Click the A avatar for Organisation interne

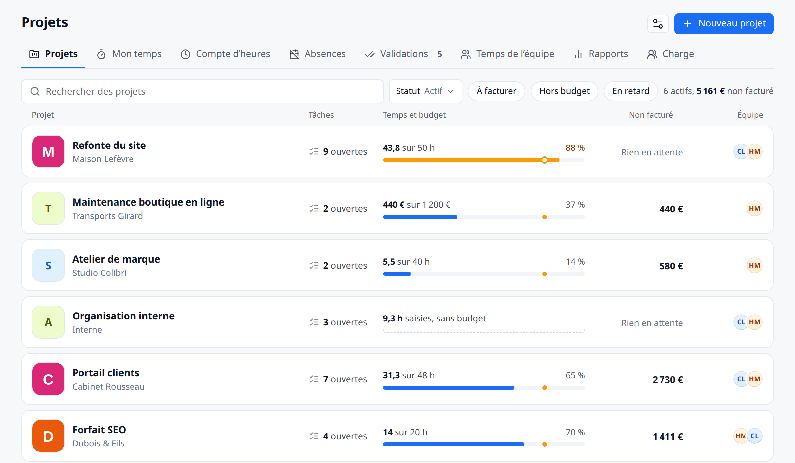click(x=48, y=322)
